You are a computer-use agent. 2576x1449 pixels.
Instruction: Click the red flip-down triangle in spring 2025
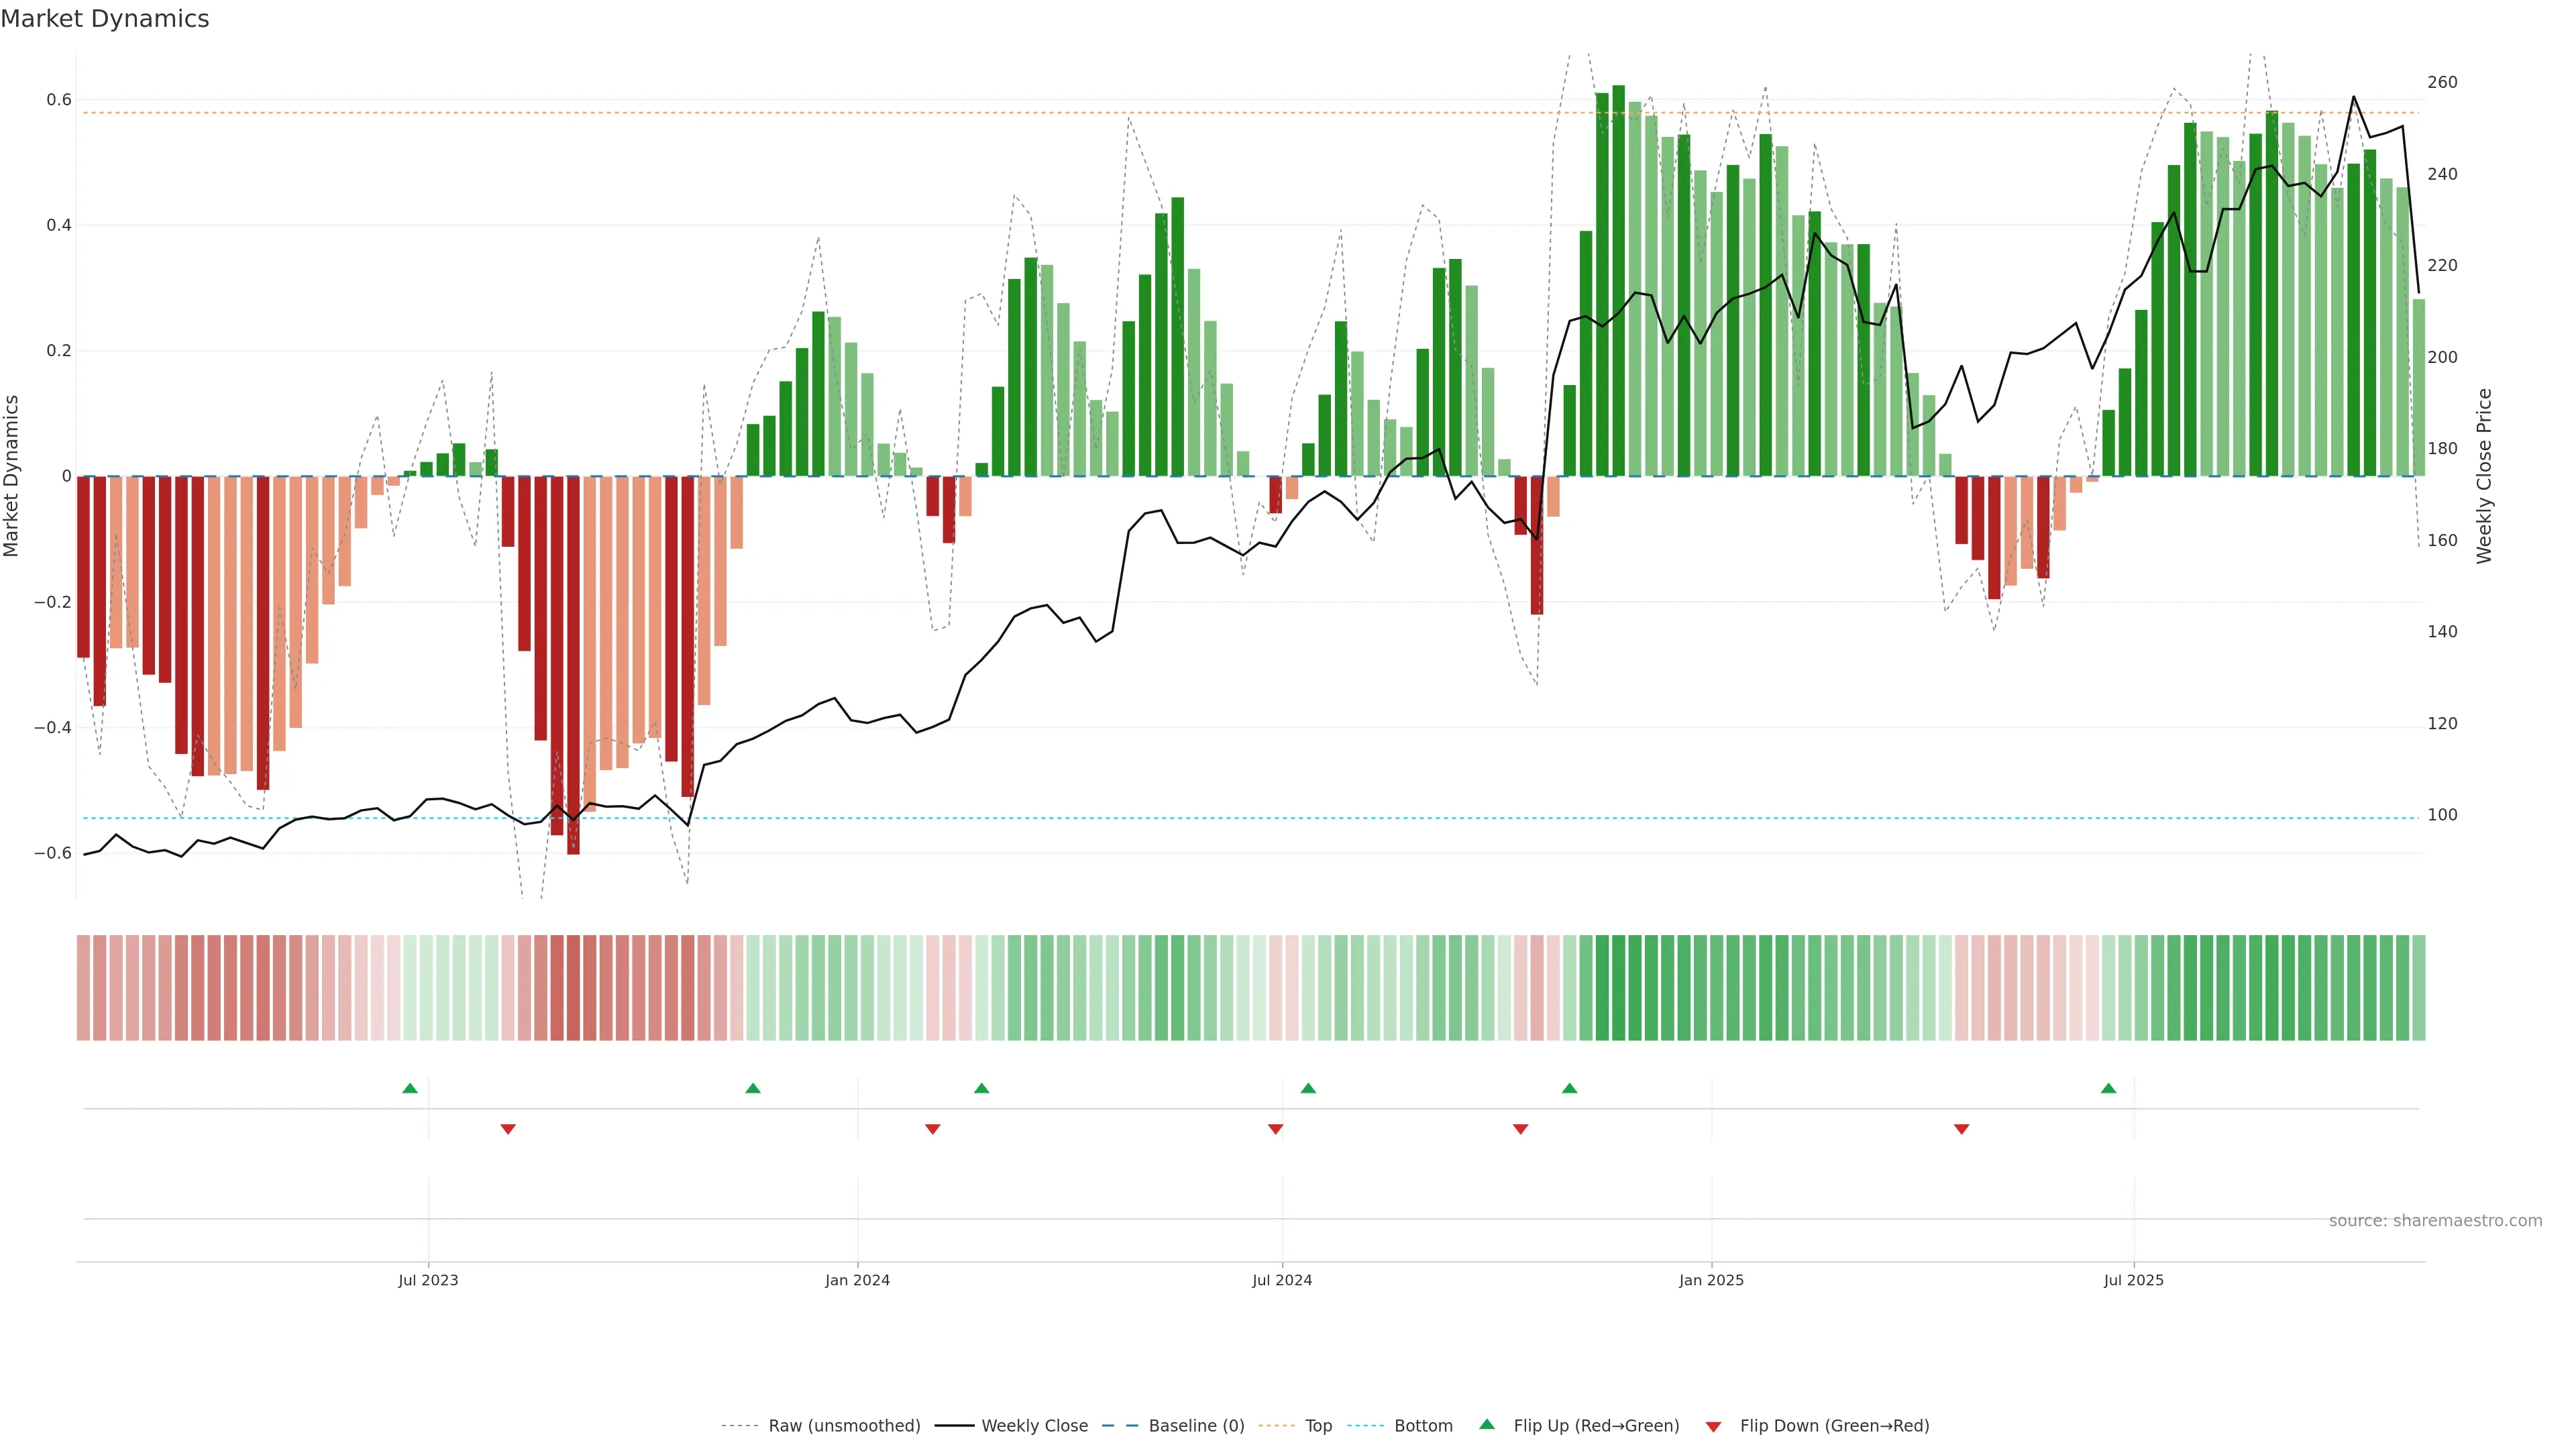[1961, 1129]
